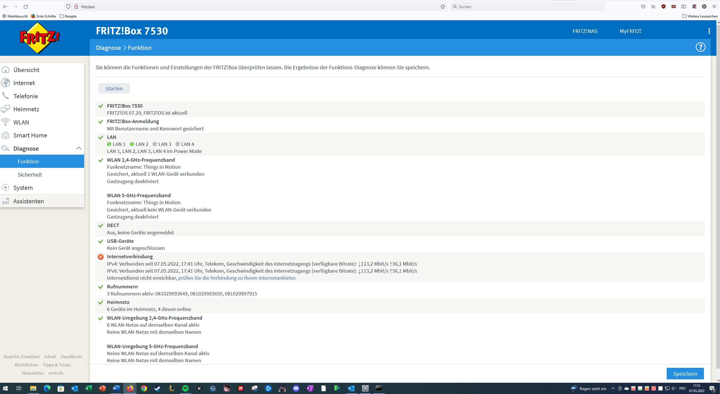720x394 pixels.
Task: Open the System menu
Action: 23,188
